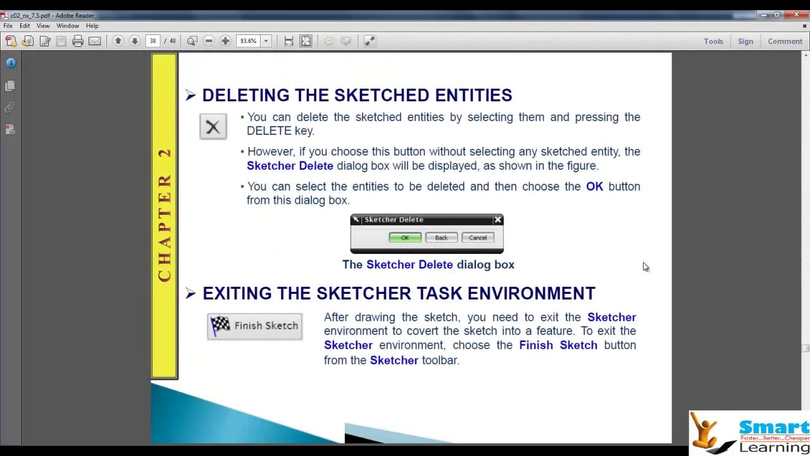This screenshot has width=810, height=456.
Task: Go to previous page with up arrow
Action: click(118, 41)
